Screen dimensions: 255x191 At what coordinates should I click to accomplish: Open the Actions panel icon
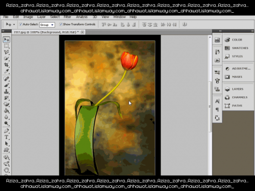point(217,60)
